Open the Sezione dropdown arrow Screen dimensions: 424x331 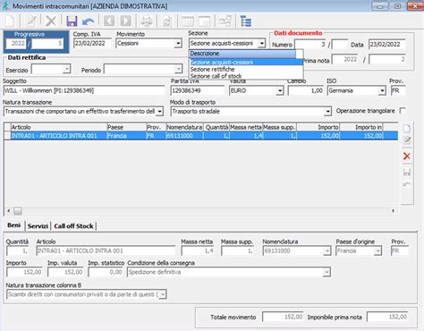click(261, 44)
